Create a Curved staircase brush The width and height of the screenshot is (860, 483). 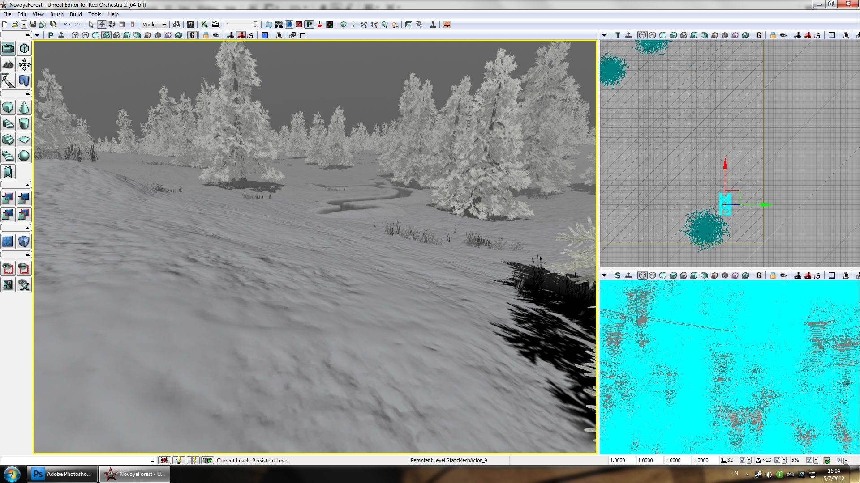point(8,123)
